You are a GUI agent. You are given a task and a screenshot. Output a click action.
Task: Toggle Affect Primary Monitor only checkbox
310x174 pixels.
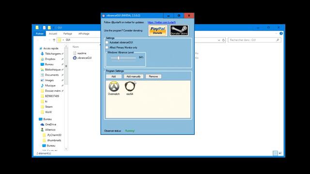[107, 47]
